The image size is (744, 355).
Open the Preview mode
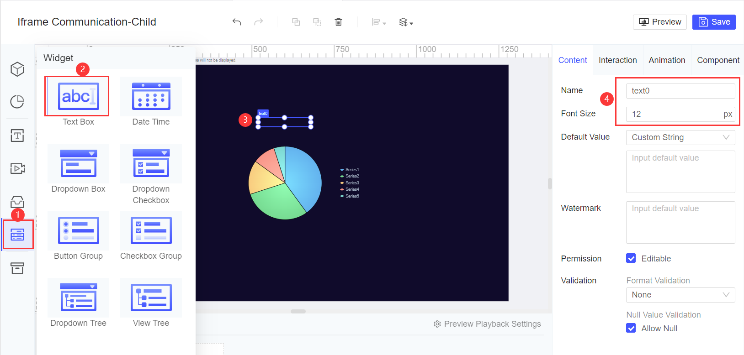coord(659,22)
